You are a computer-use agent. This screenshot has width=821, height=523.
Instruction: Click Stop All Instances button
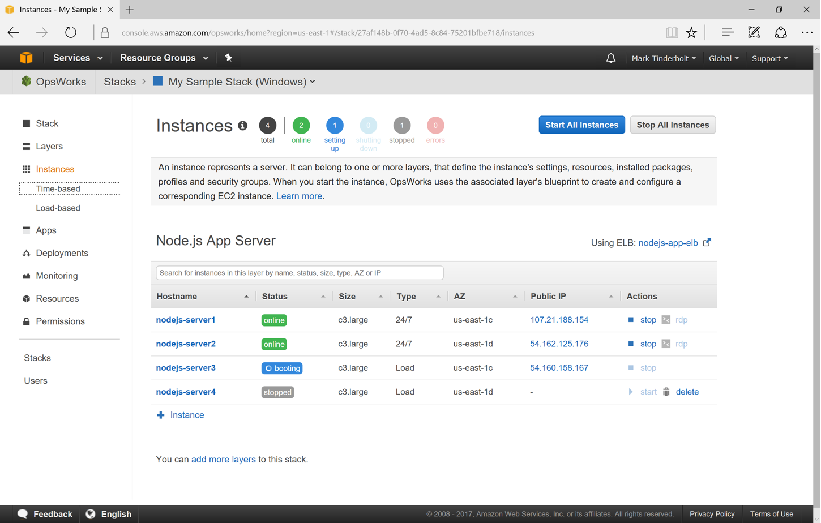pyautogui.click(x=673, y=125)
